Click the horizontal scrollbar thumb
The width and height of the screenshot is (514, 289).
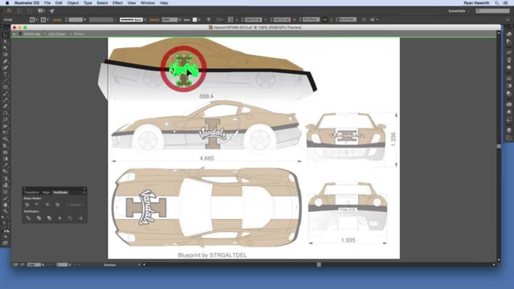pos(319,265)
